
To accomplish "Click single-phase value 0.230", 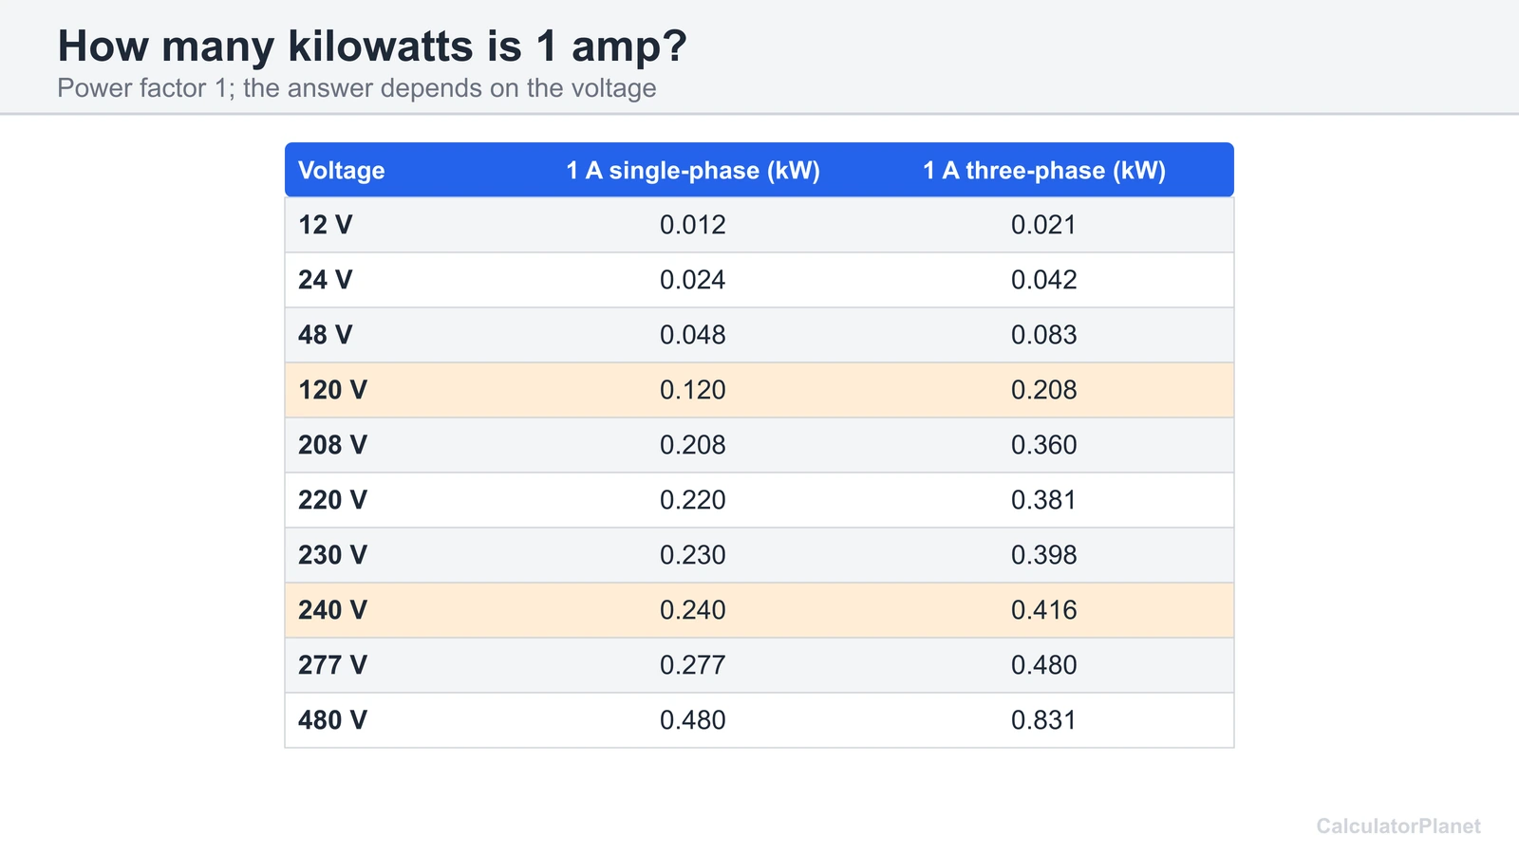I will [x=693, y=555].
